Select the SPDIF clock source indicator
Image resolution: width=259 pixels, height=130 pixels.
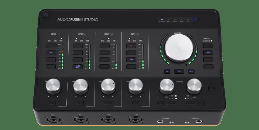[175, 19]
